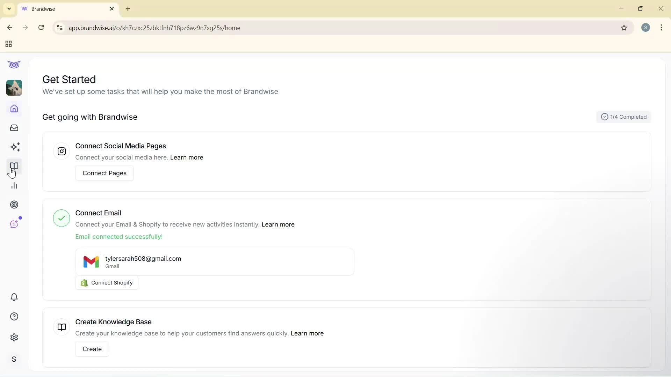Open notifications bell in sidebar

pos(14,297)
